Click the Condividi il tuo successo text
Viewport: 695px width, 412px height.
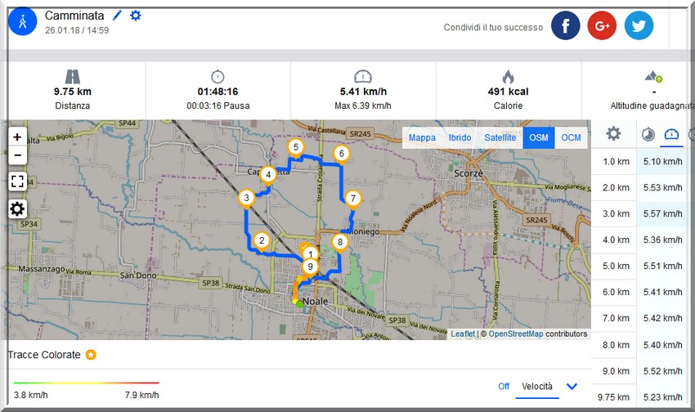tap(493, 28)
